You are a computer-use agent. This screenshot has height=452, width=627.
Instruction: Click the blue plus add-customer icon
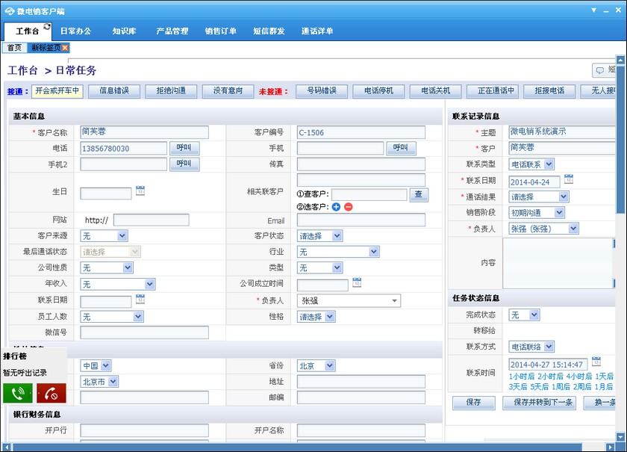pyautogui.click(x=336, y=207)
